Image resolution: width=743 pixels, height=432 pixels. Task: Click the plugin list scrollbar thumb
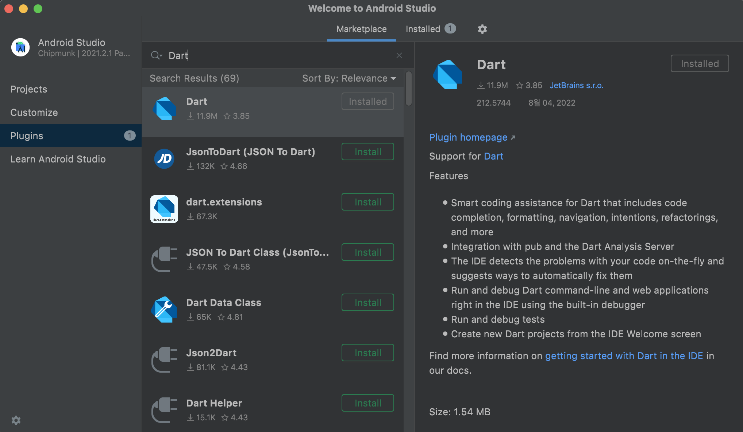coord(409,89)
